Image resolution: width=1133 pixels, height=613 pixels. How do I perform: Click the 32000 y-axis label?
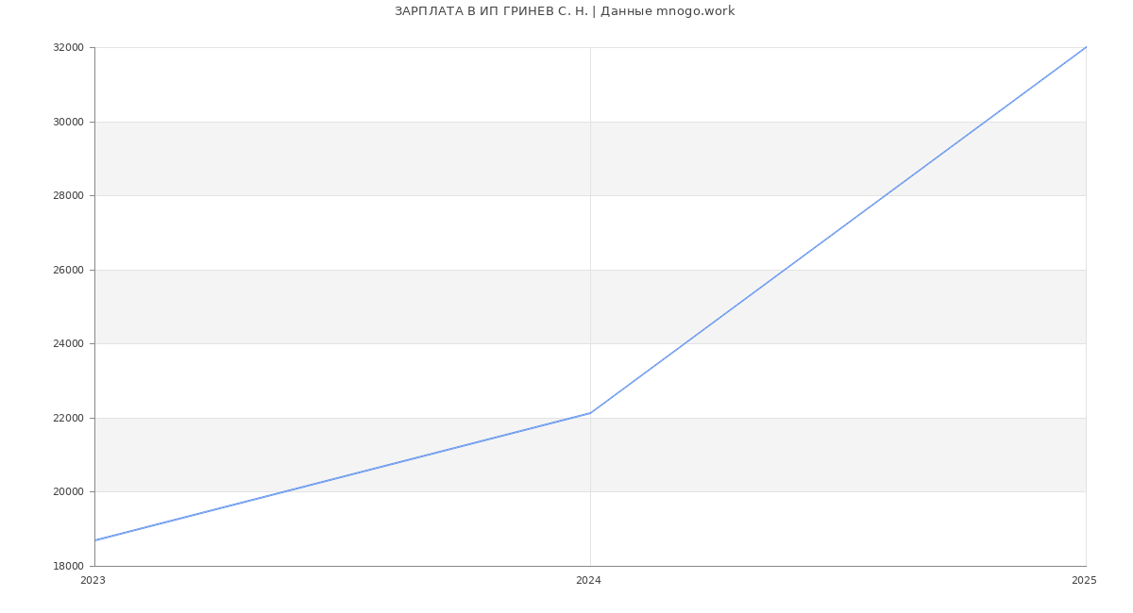(x=69, y=48)
